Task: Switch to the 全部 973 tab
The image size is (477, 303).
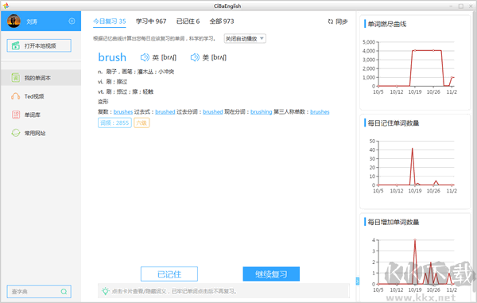Action: coord(222,21)
